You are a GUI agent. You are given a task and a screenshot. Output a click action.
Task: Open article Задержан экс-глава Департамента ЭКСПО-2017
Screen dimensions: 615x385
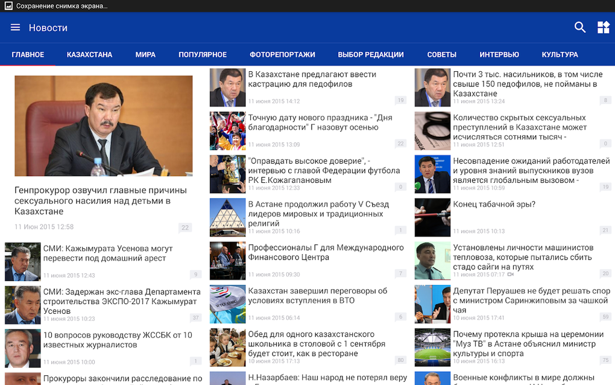122,301
